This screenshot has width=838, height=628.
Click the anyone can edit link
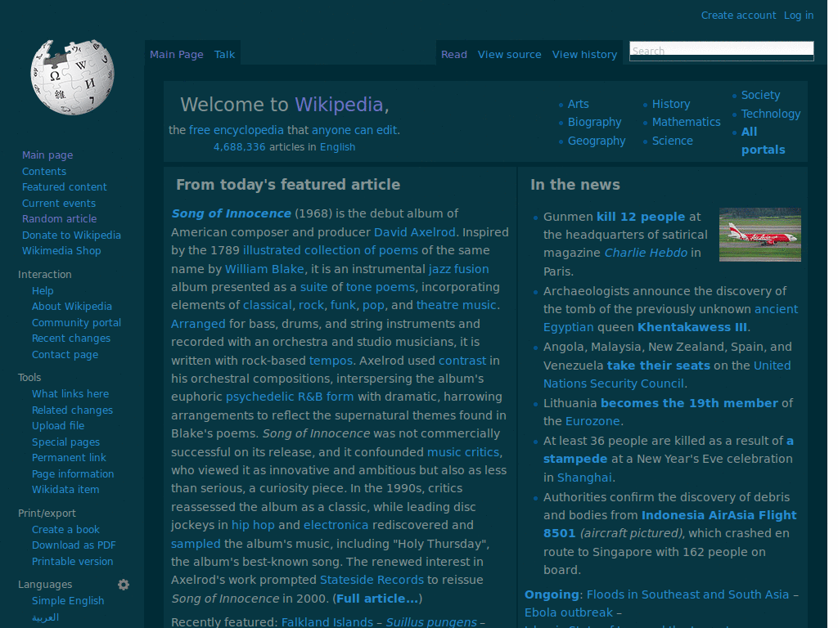(x=354, y=130)
